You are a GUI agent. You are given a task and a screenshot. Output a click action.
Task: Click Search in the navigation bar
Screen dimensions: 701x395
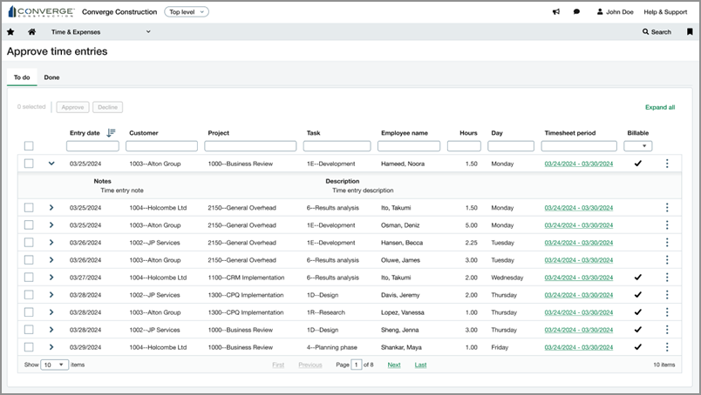point(657,31)
